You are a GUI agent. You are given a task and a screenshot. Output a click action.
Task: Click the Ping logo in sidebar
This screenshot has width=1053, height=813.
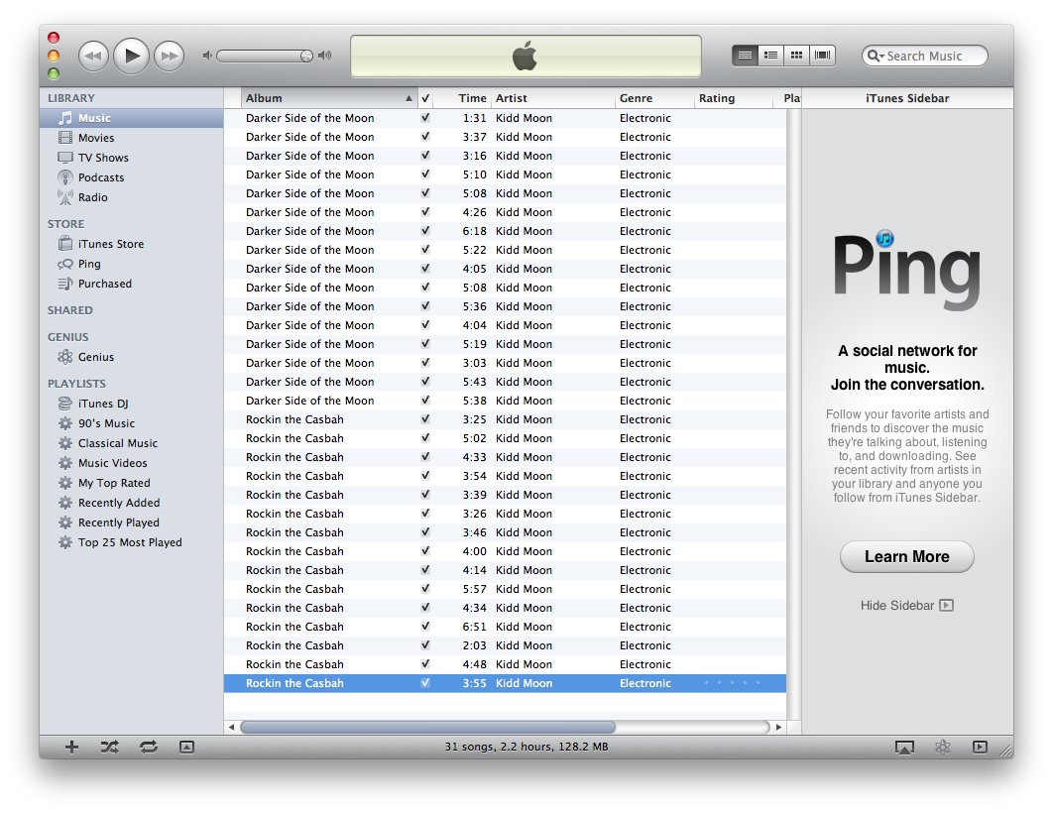(x=906, y=271)
